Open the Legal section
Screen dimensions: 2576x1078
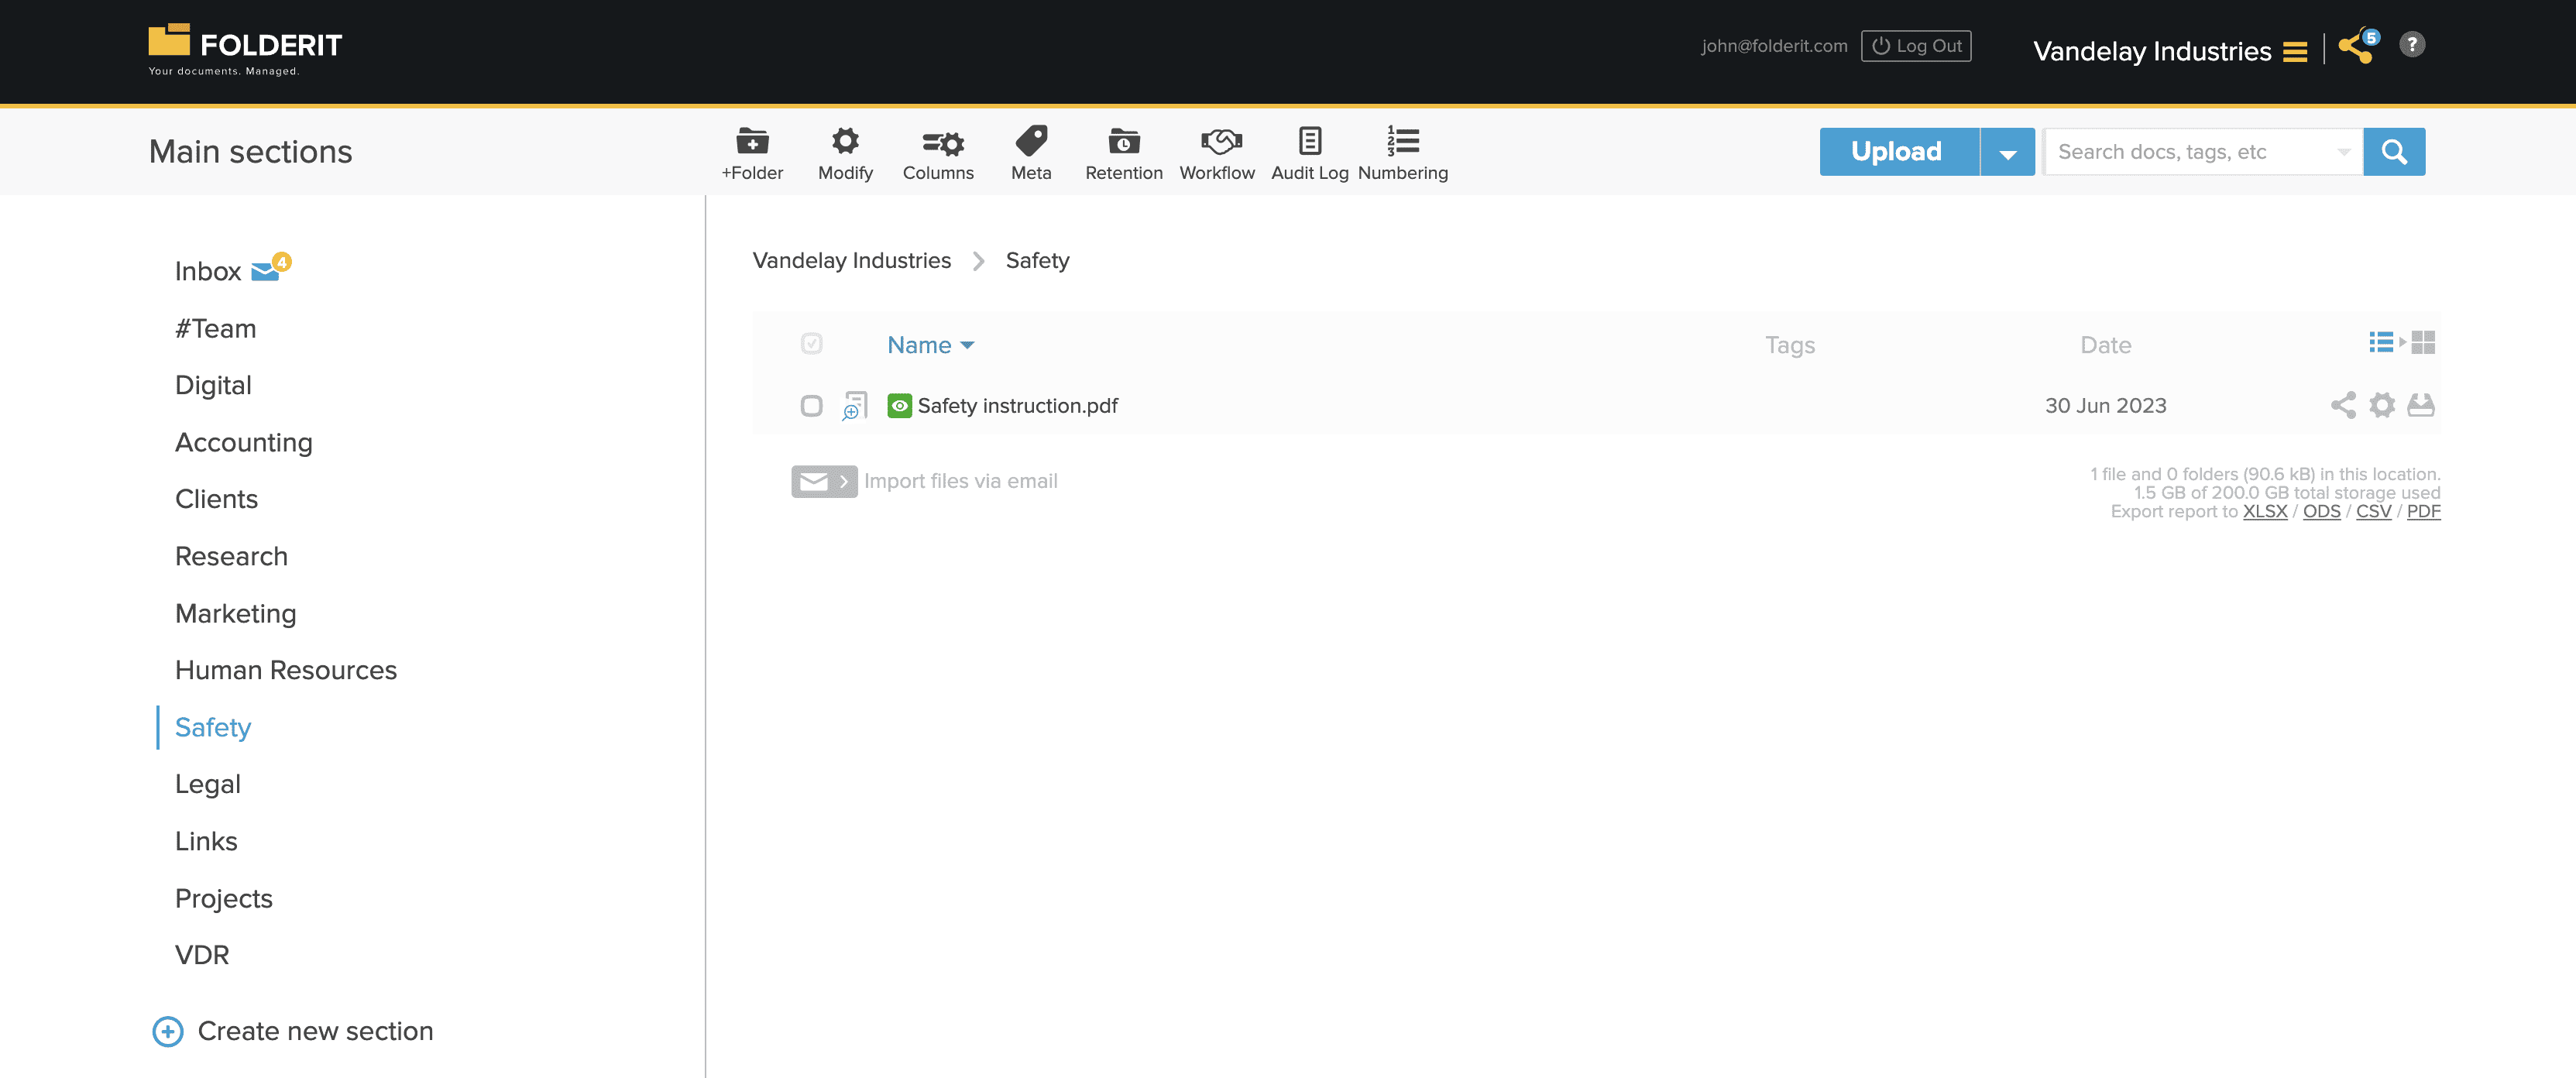(x=207, y=784)
